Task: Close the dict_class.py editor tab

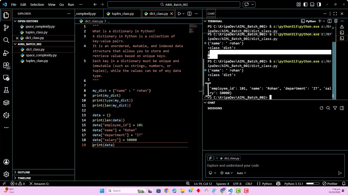Action: (172, 14)
